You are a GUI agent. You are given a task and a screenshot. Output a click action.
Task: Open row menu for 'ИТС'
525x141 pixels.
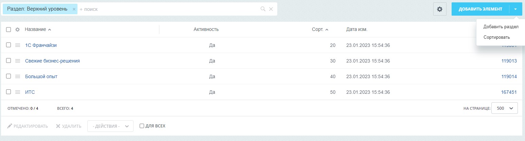[x=18, y=92]
